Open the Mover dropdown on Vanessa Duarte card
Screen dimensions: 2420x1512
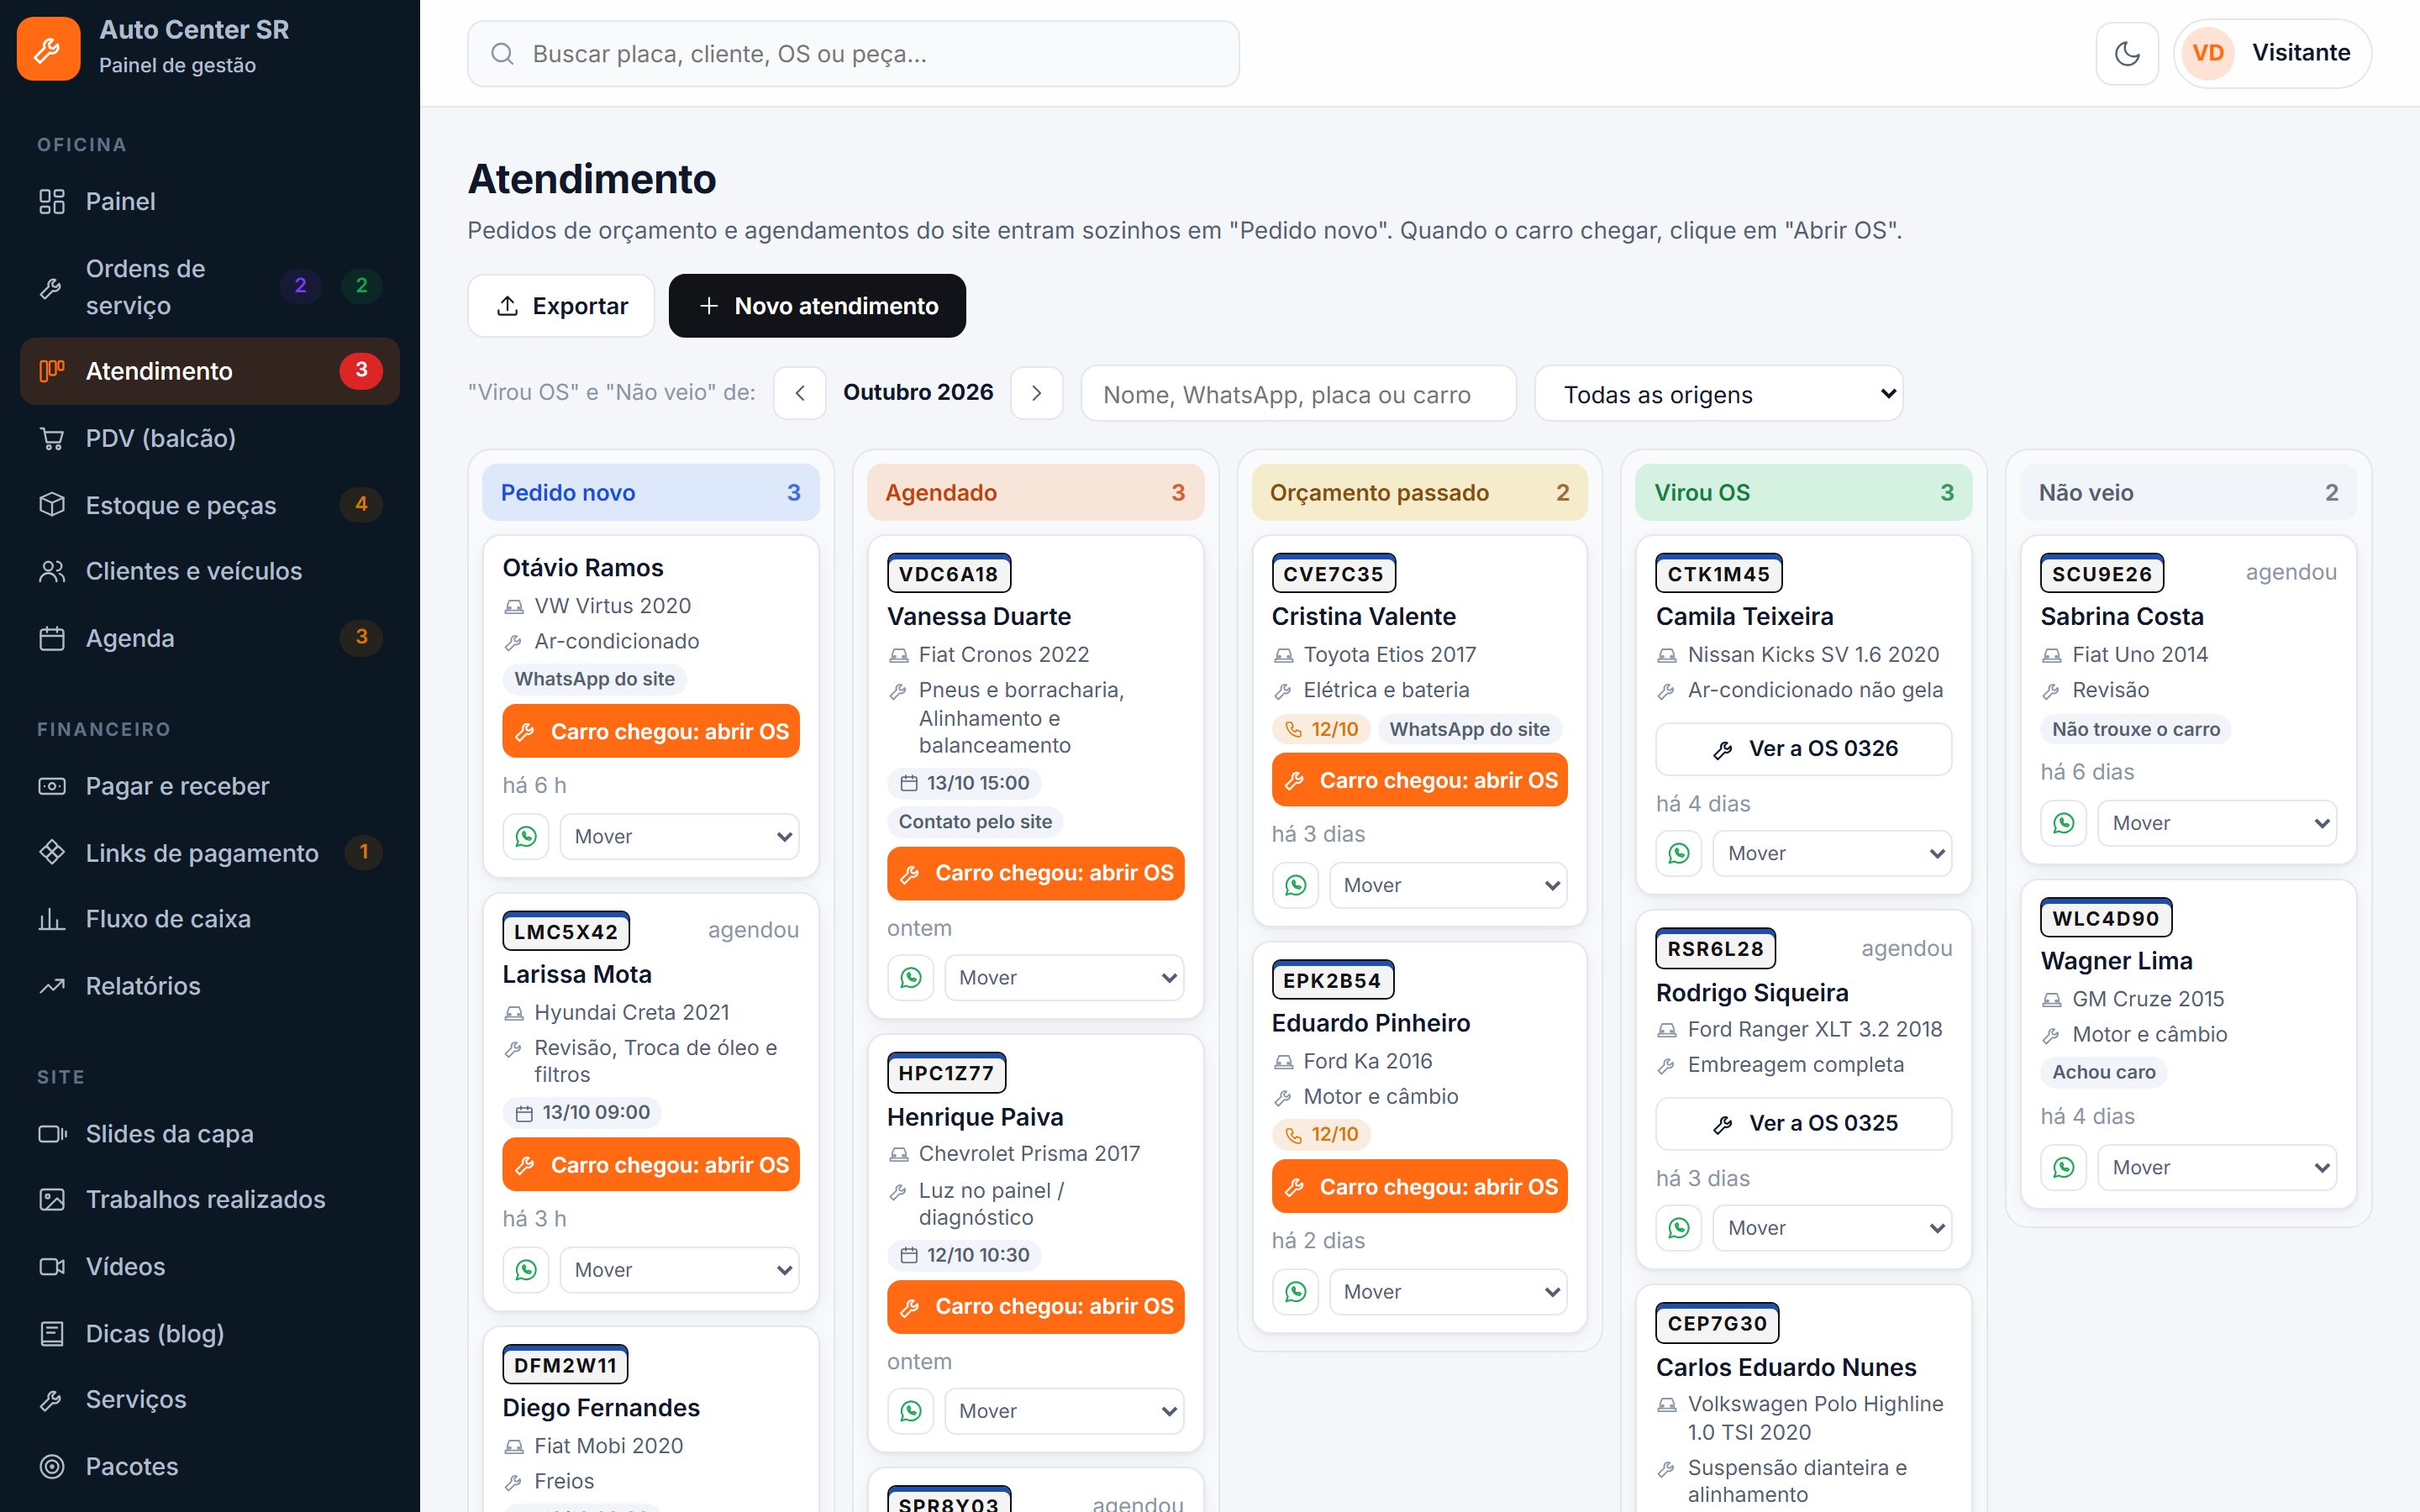tap(1064, 977)
